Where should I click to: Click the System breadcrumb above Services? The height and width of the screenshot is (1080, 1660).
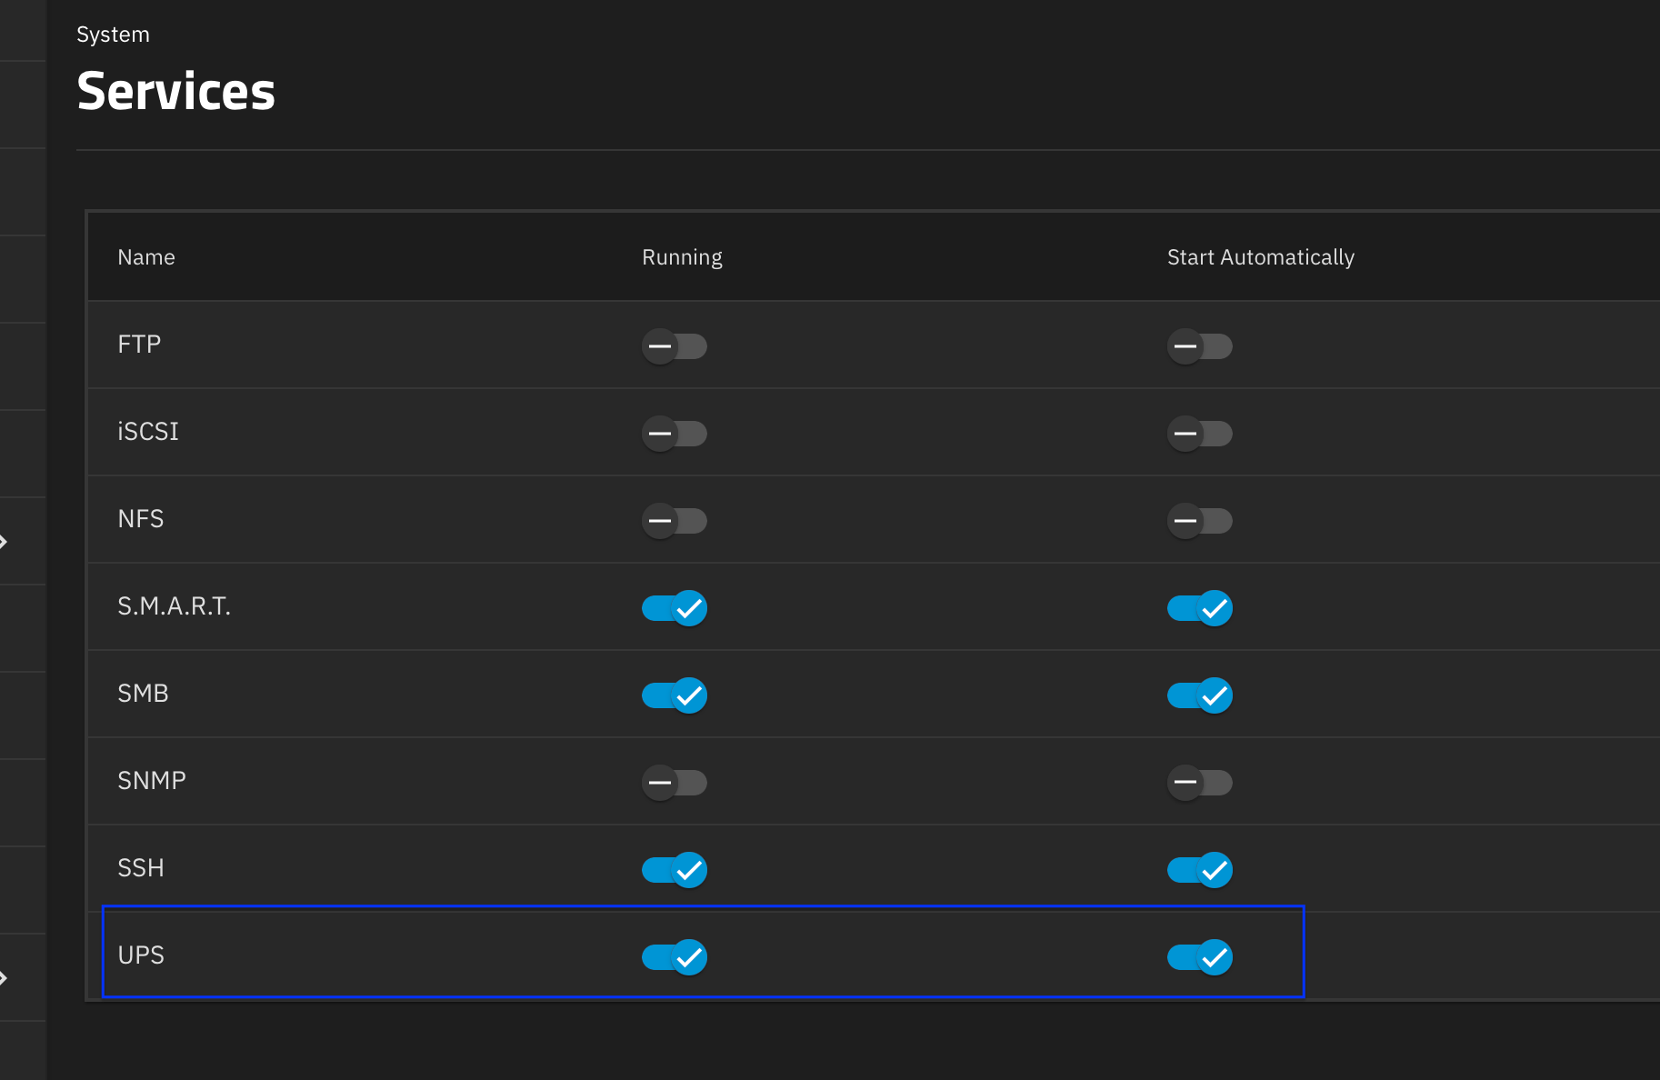(x=113, y=35)
